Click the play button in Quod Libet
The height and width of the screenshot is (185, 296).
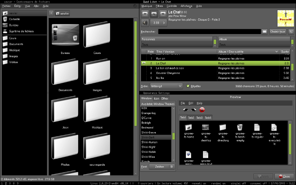154,14
